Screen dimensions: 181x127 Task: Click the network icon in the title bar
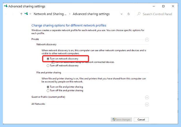pyautogui.click(x=6, y=6)
